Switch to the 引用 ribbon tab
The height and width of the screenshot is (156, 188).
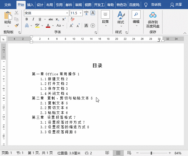[x=59, y=5]
